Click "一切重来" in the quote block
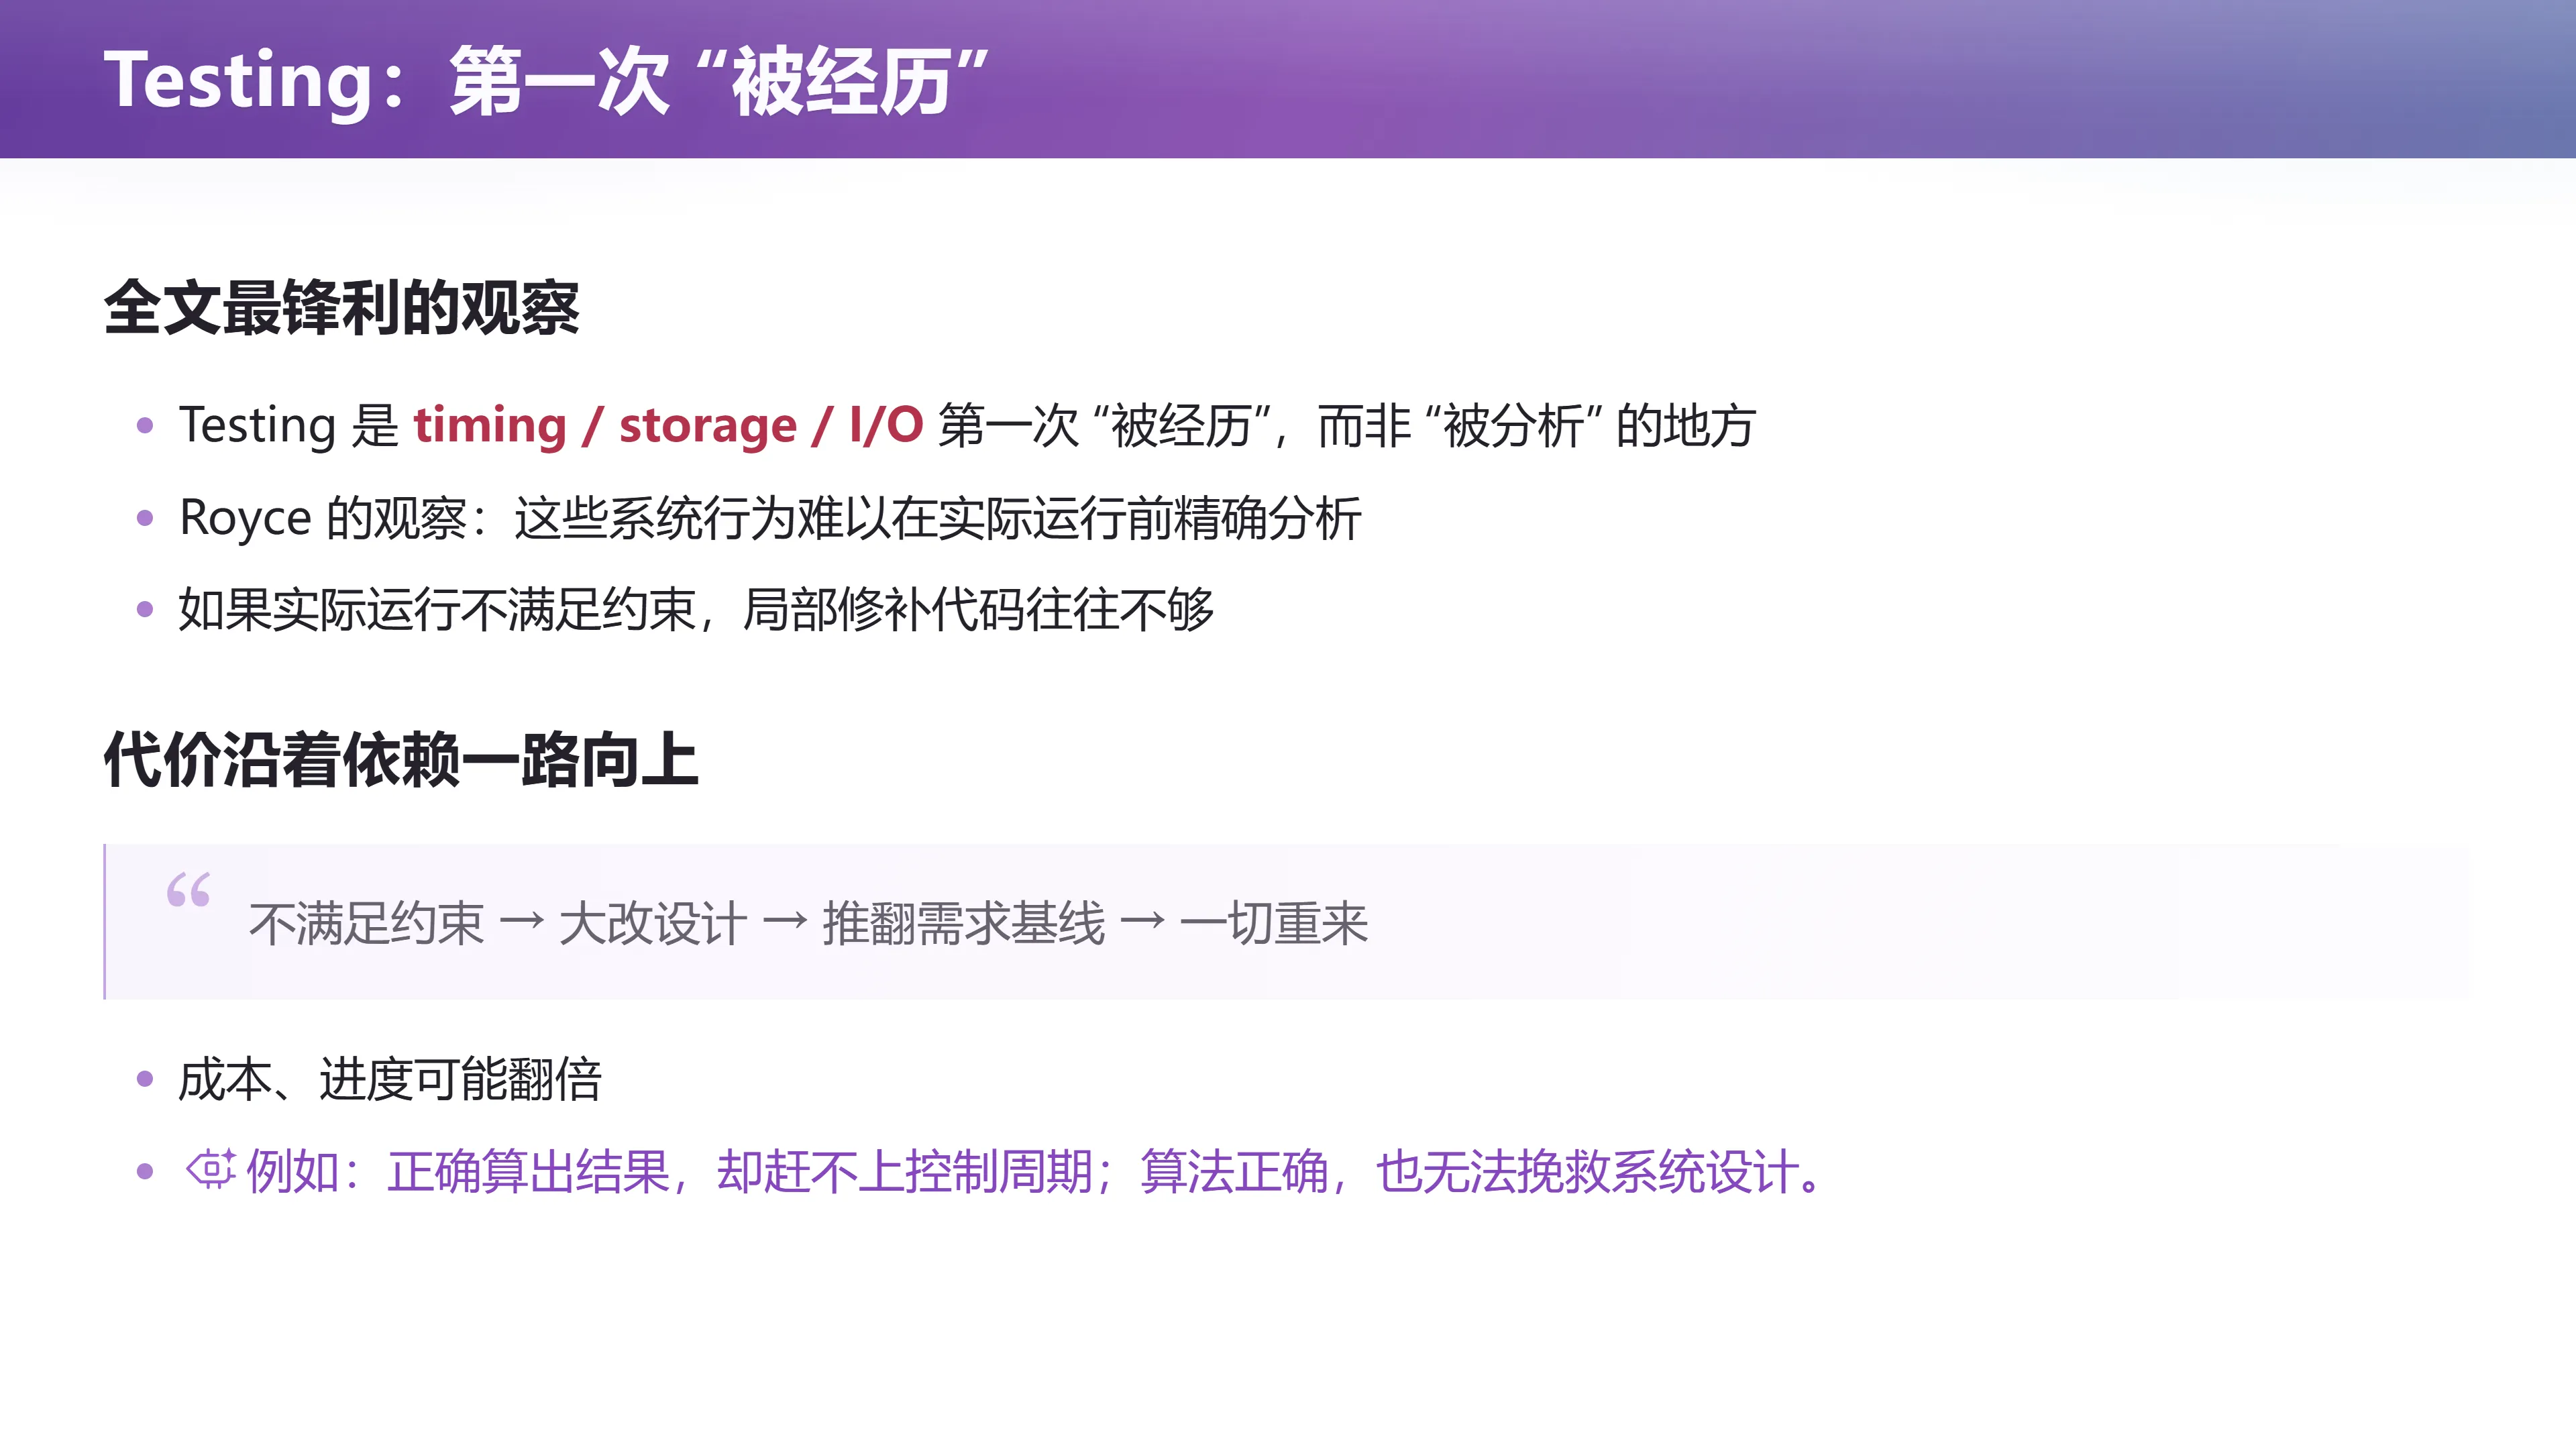Screen dimensions: 2576x1449 (1273, 923)
